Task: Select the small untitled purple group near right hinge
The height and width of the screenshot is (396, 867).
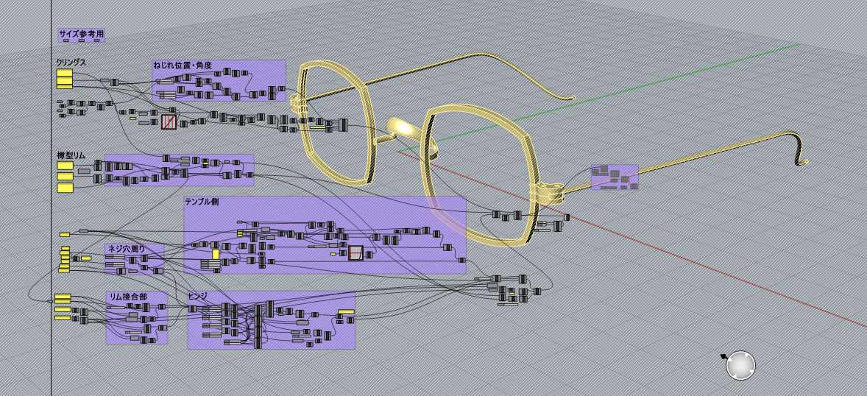Action: click(x=615, y=177)
